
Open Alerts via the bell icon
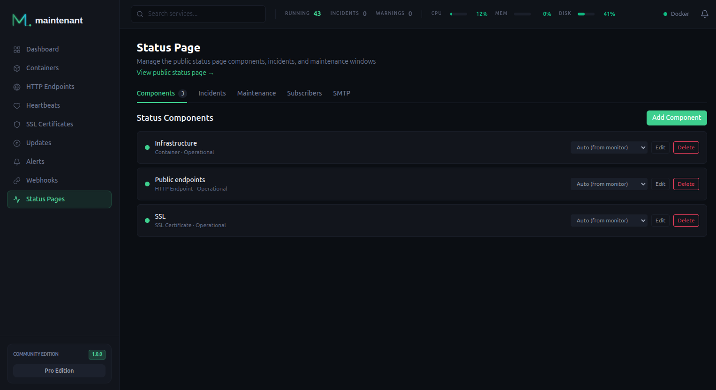tap(17, 162)
